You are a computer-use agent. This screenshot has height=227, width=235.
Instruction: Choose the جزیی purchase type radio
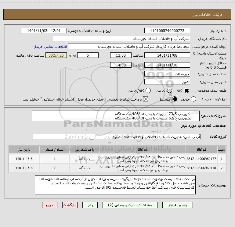193,99
